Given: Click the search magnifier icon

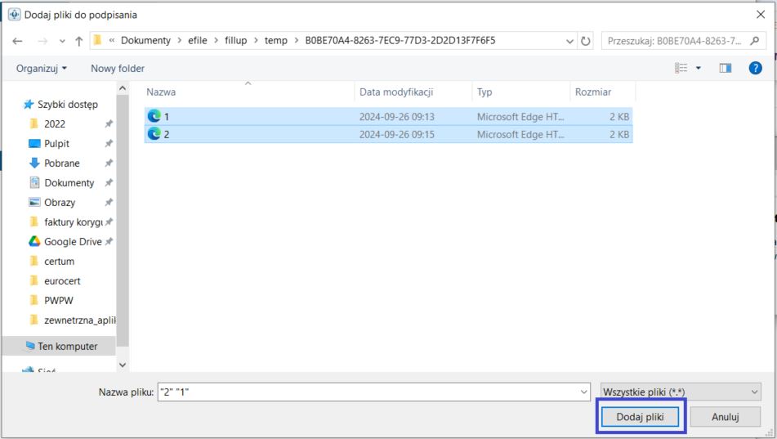Looking at the screenshot, I should (755, 41).
